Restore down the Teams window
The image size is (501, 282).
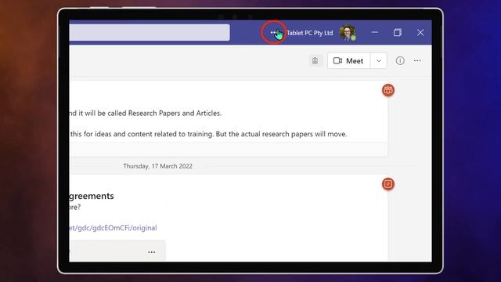pos(398,32)
